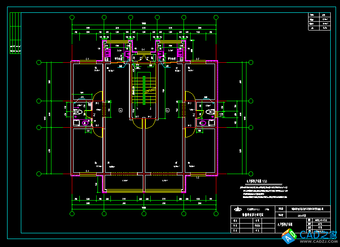Click the table in the top-right corner

pos(319,22)
